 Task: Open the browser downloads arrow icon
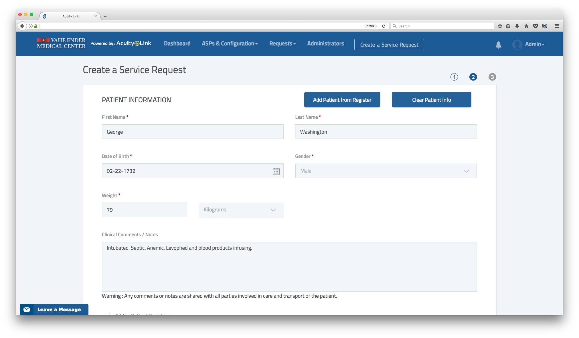tap(517, 26)
